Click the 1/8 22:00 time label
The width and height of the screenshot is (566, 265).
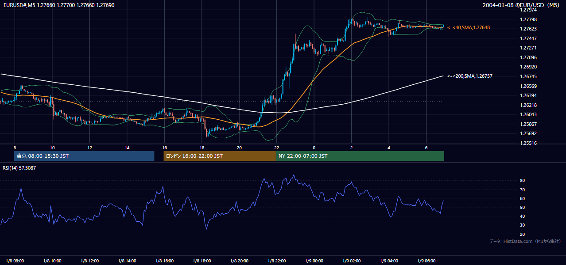pyautogui.click(x=277, y=261)
